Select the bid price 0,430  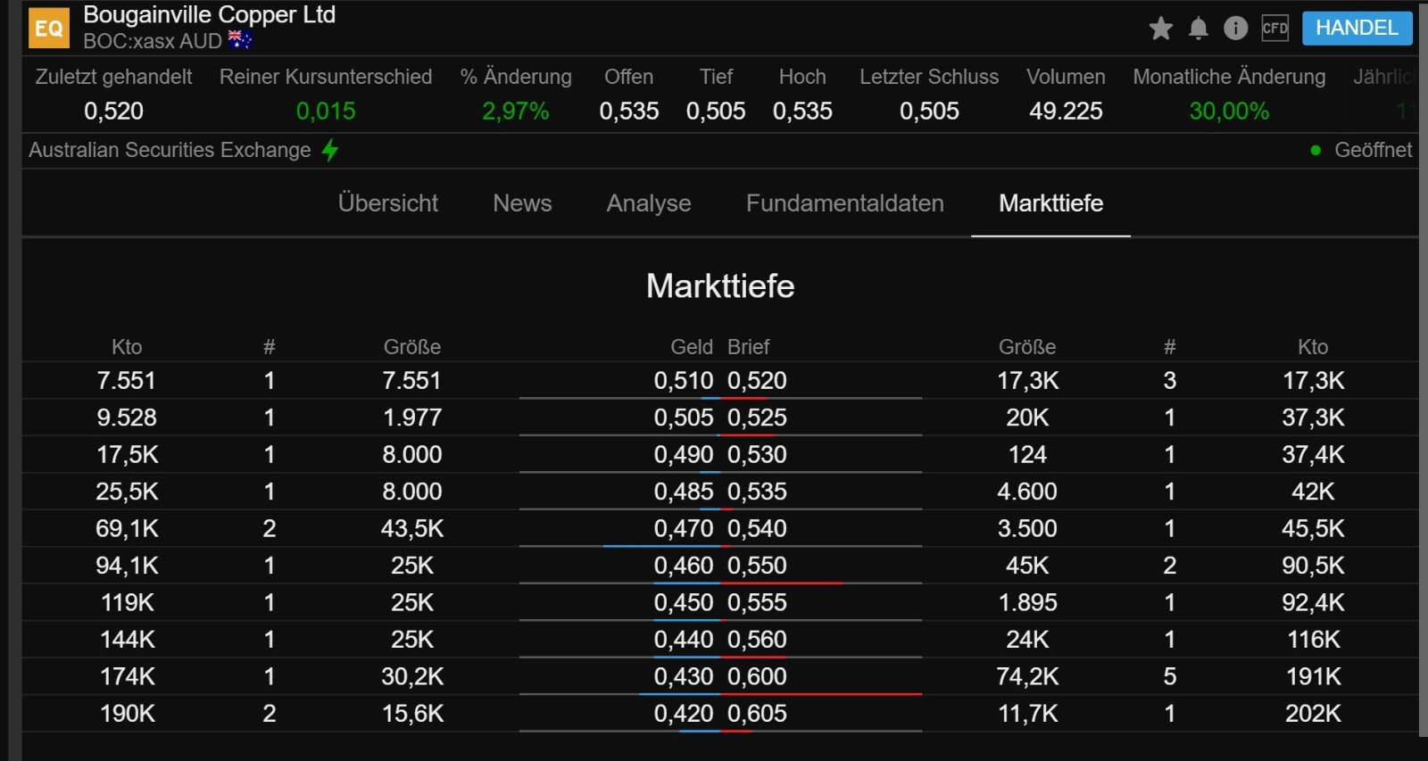pos(684,677)
